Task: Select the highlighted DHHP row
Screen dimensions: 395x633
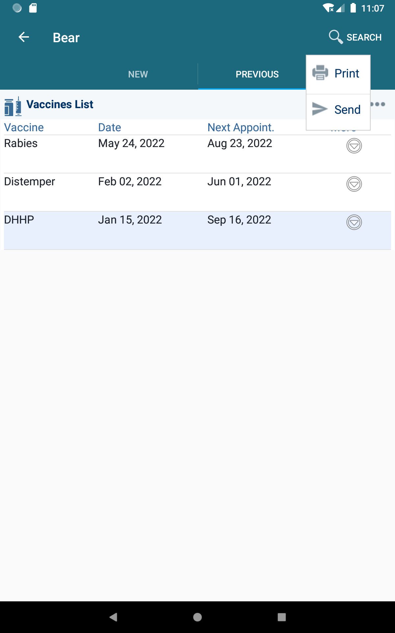Action: click(x=197, y=230)
